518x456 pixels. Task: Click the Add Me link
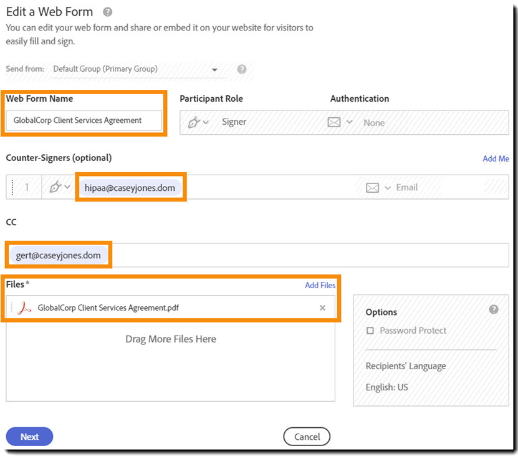point(496,158)
